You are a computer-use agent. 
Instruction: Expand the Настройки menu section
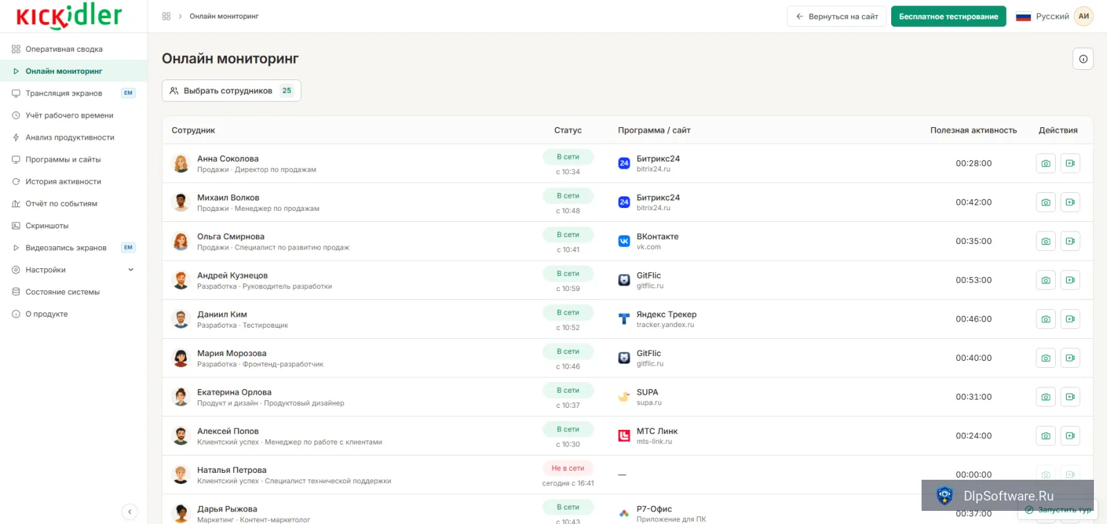click(73, 270)
